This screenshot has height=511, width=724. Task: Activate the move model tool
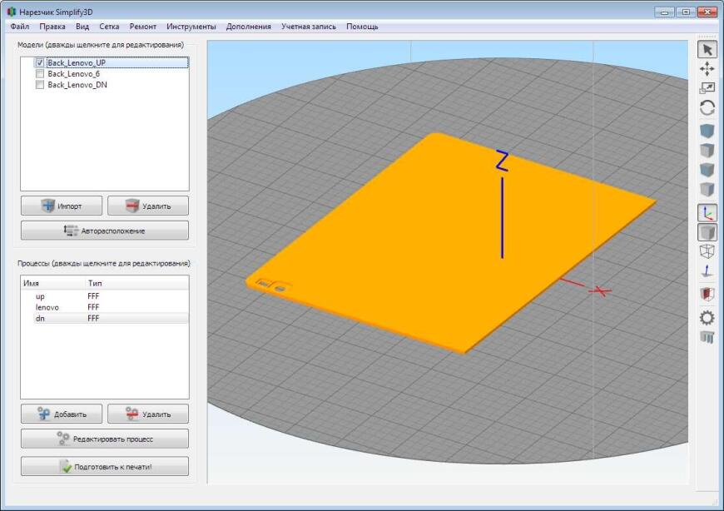707,69
